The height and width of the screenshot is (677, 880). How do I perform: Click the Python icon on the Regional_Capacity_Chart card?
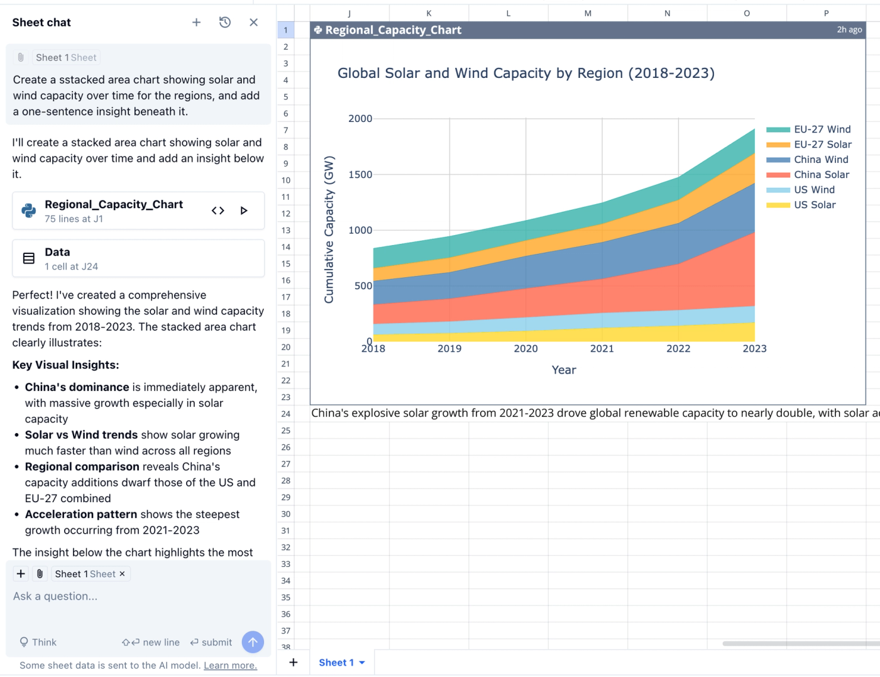27,211
